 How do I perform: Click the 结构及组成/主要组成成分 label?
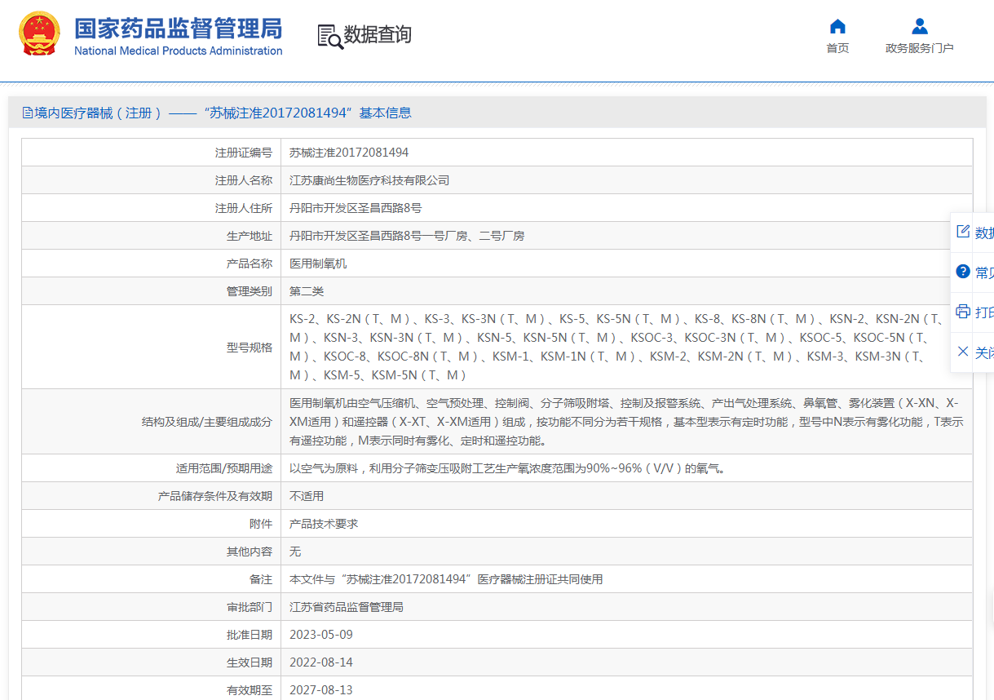[207, 422]
